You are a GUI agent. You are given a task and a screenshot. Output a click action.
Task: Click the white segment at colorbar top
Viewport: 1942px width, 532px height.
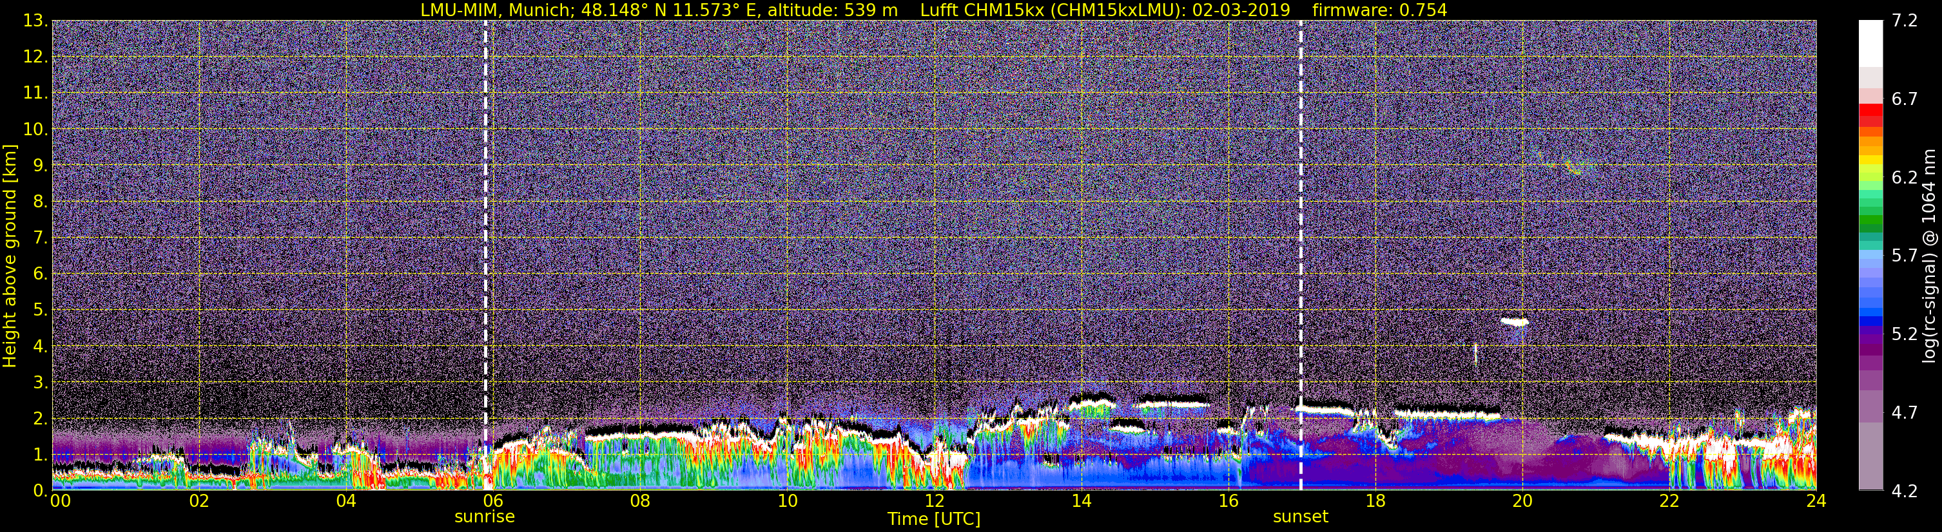1870,44
